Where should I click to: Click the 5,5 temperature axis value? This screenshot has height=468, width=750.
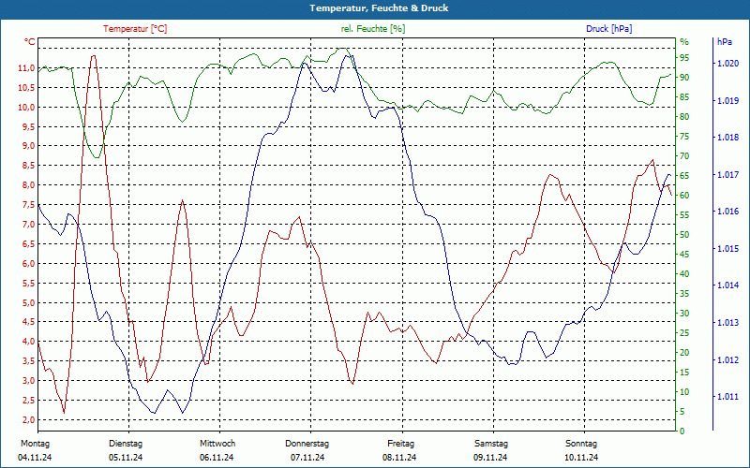pos(28,284)
